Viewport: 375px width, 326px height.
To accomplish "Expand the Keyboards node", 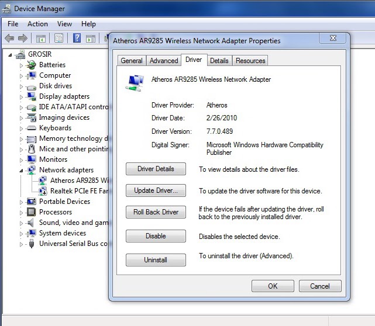I will [21, 129].
